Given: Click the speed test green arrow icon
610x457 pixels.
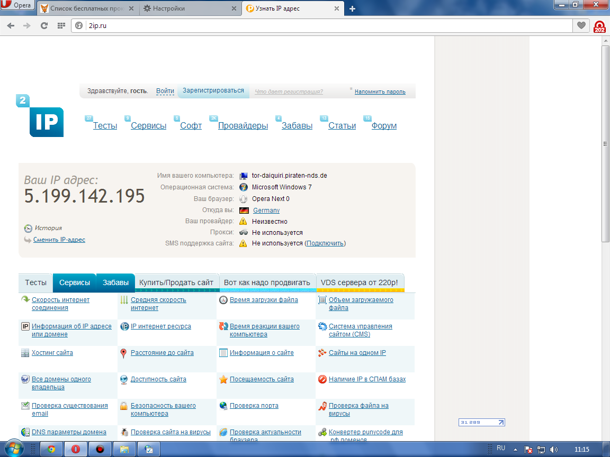Looking at the screenshot, I should point(25,299).
